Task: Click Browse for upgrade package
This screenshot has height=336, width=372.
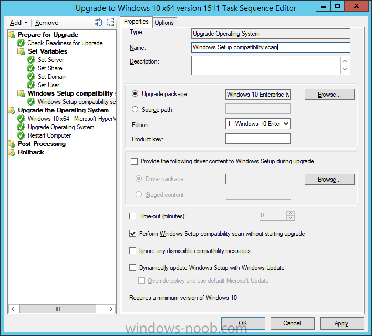Action: click(329, 94)
